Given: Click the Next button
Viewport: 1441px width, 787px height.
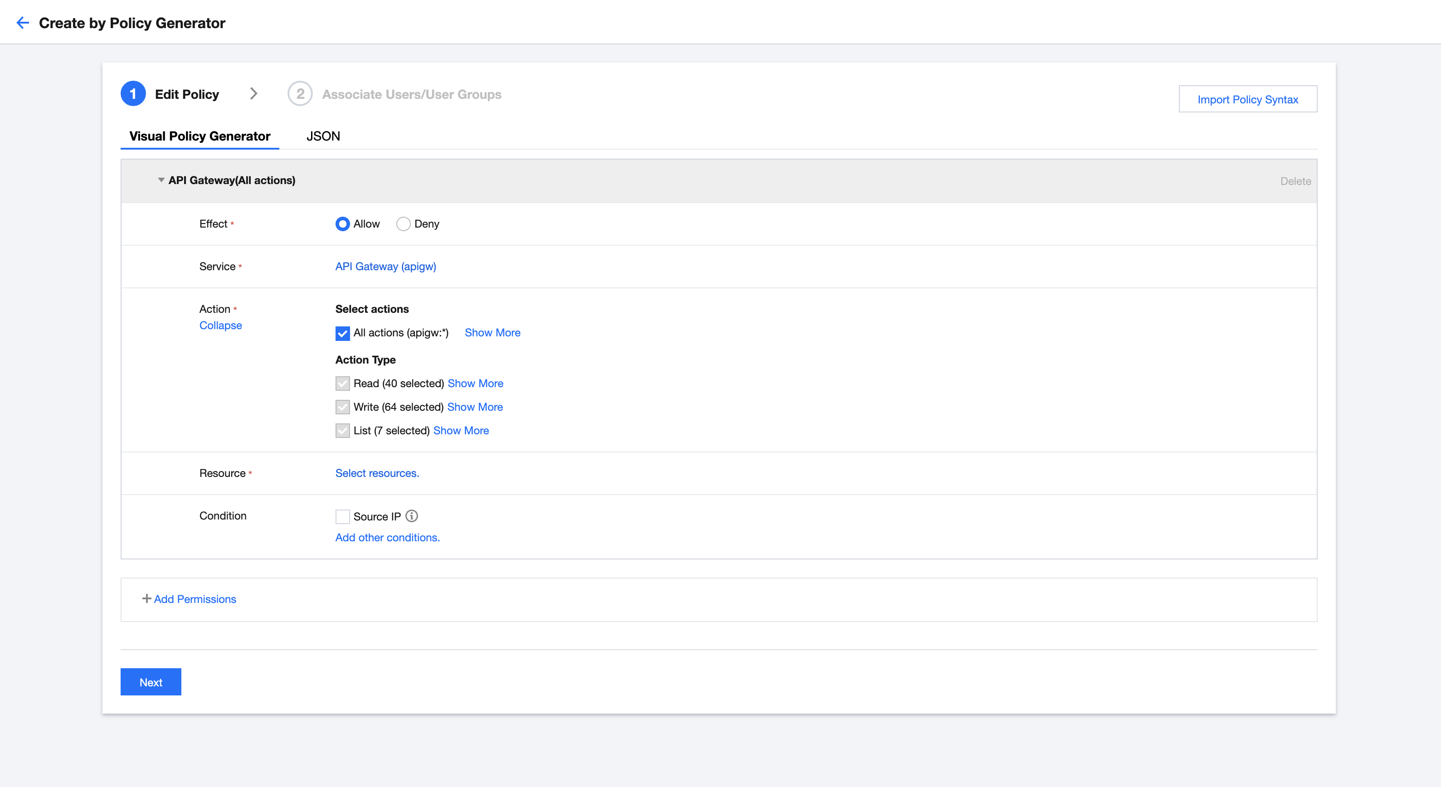Looking at the screenshot, I should [x=151, y=682].
